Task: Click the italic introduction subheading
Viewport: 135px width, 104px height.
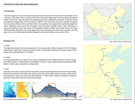Action: coord(9,11)
